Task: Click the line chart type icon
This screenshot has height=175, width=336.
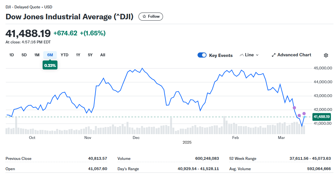Action: click(241, 55)
